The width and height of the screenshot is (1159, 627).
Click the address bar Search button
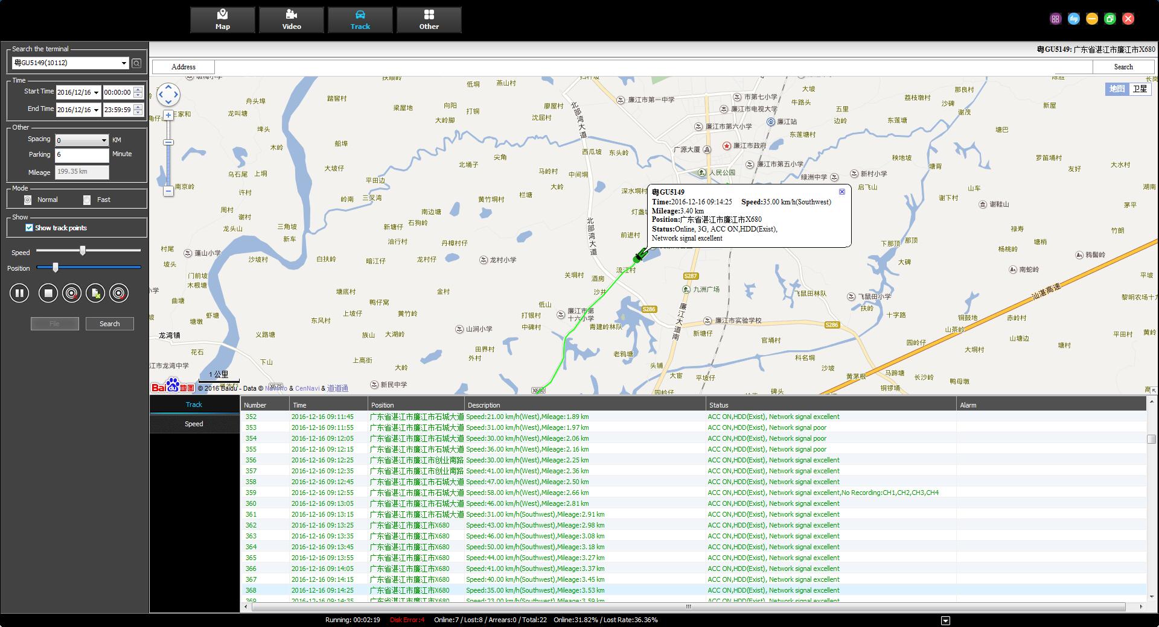pos(1123,67)
